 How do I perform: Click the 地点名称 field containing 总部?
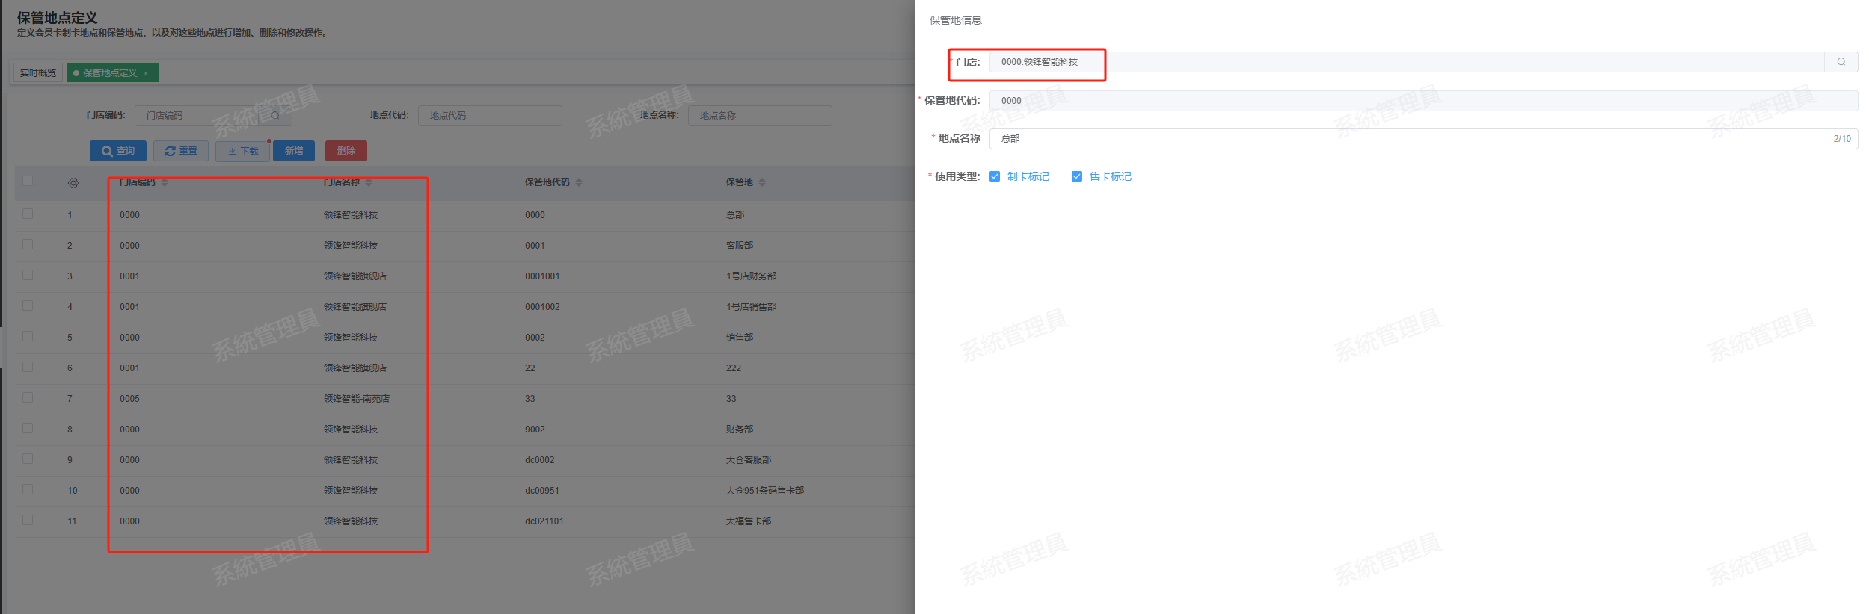tap(1423, 139)
